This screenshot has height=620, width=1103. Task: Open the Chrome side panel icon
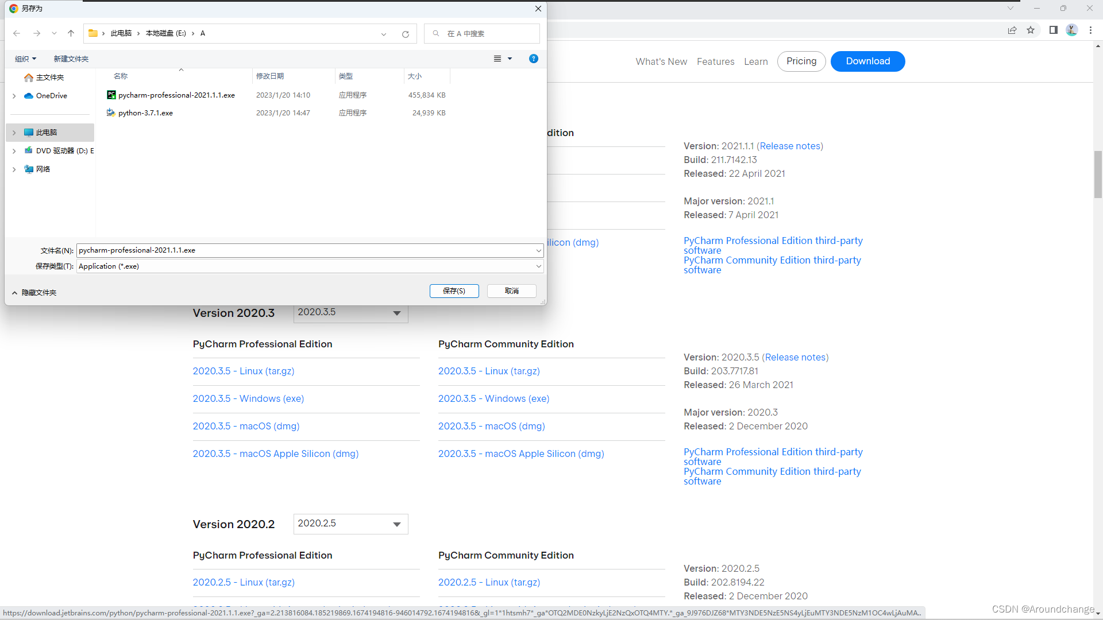(1053, 30)
